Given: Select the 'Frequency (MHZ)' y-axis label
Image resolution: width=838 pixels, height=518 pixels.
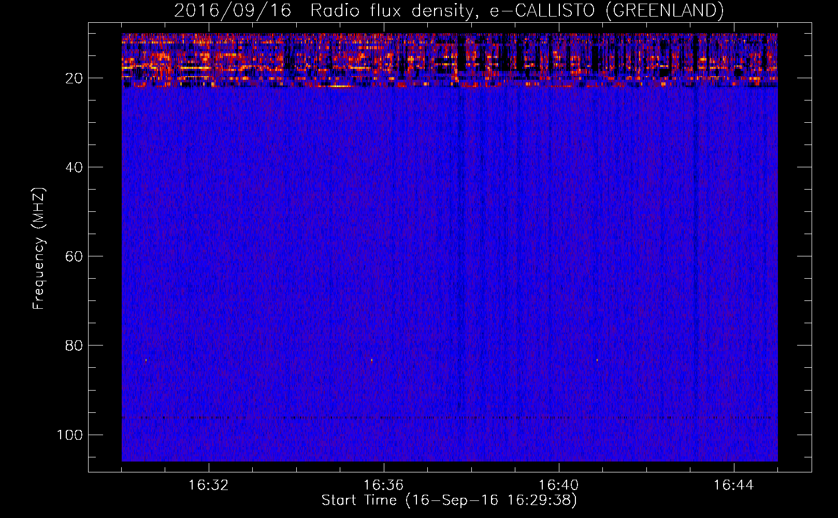Looking at the screenshot, I should (39, 249).
